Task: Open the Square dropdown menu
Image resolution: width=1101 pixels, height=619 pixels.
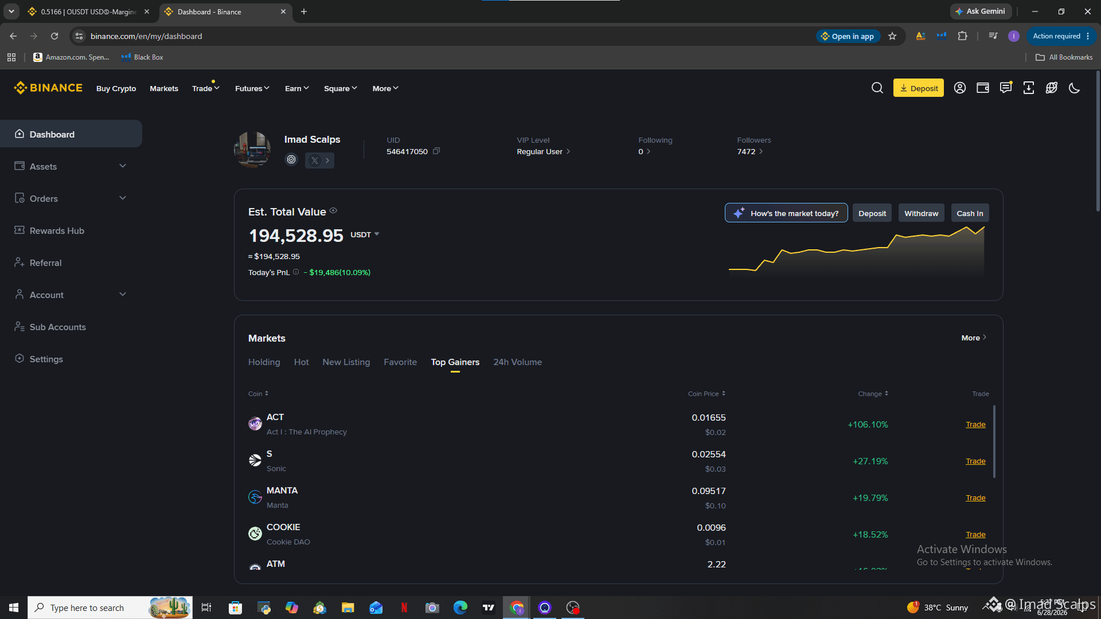Action: (x=341, y=88)
